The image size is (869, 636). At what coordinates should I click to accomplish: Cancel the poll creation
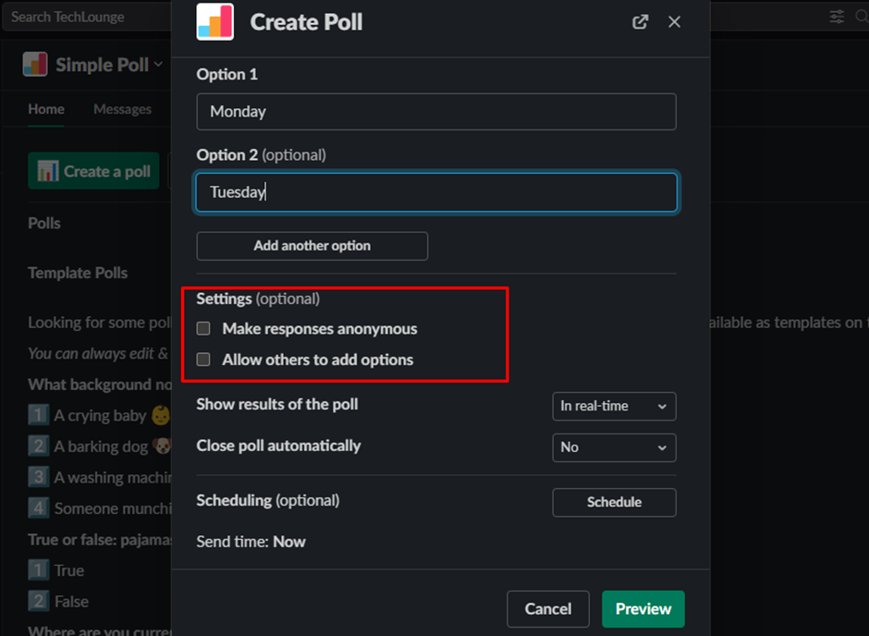(548, 609)
